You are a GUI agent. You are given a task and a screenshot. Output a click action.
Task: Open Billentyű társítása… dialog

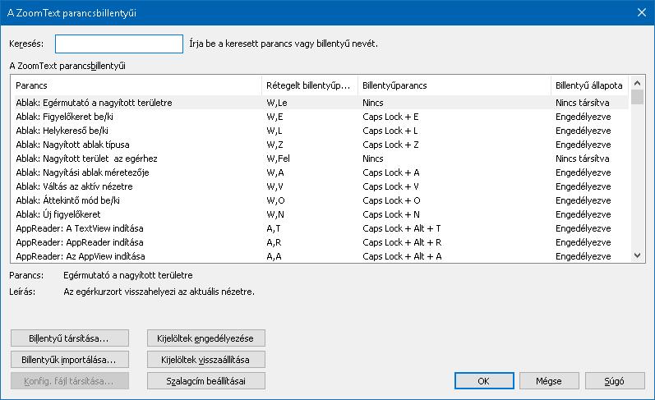(x=70, y=338)
